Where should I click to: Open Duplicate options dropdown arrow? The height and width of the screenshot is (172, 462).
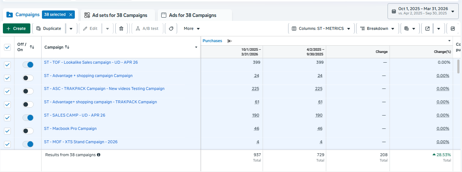[71, 28]
